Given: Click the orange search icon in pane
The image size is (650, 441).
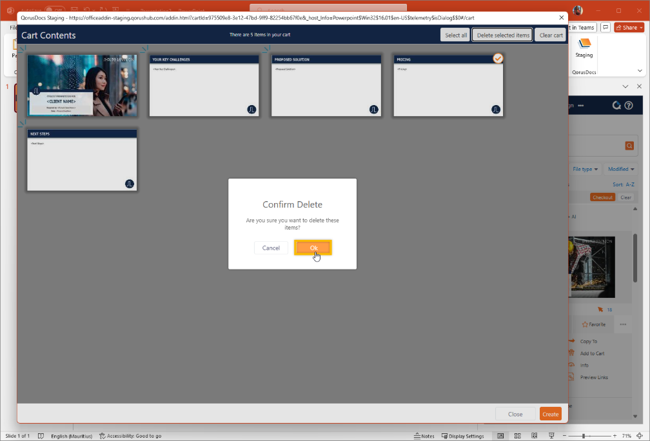Looking at the screenshot, I should click(x=629, y=146).
